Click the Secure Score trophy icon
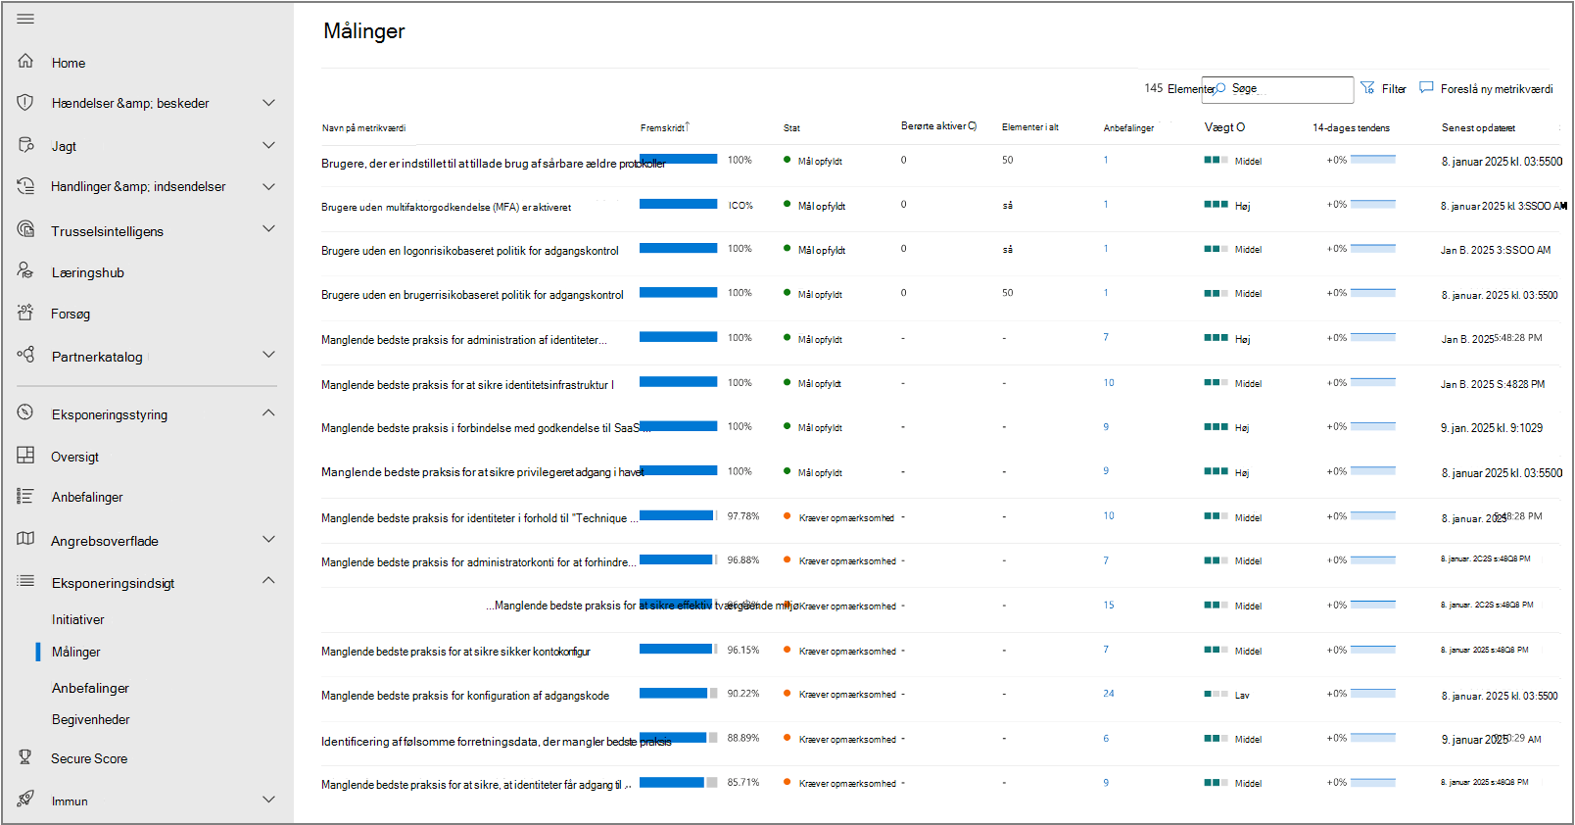This screenshot has width=1575, height=825. 25,756
